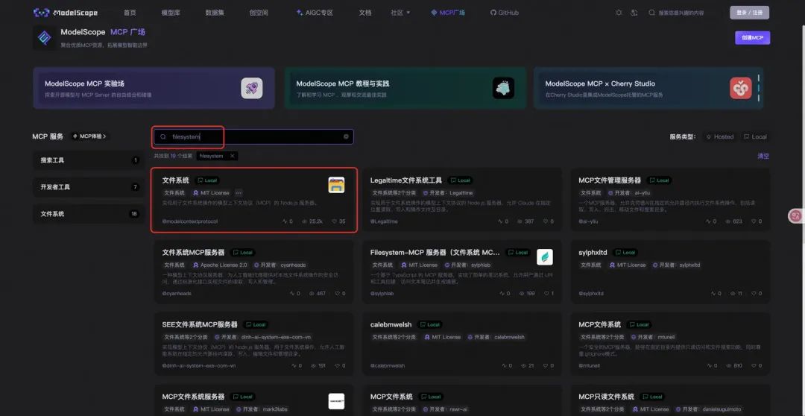Click the header search magnifier icon

point(651,13)
